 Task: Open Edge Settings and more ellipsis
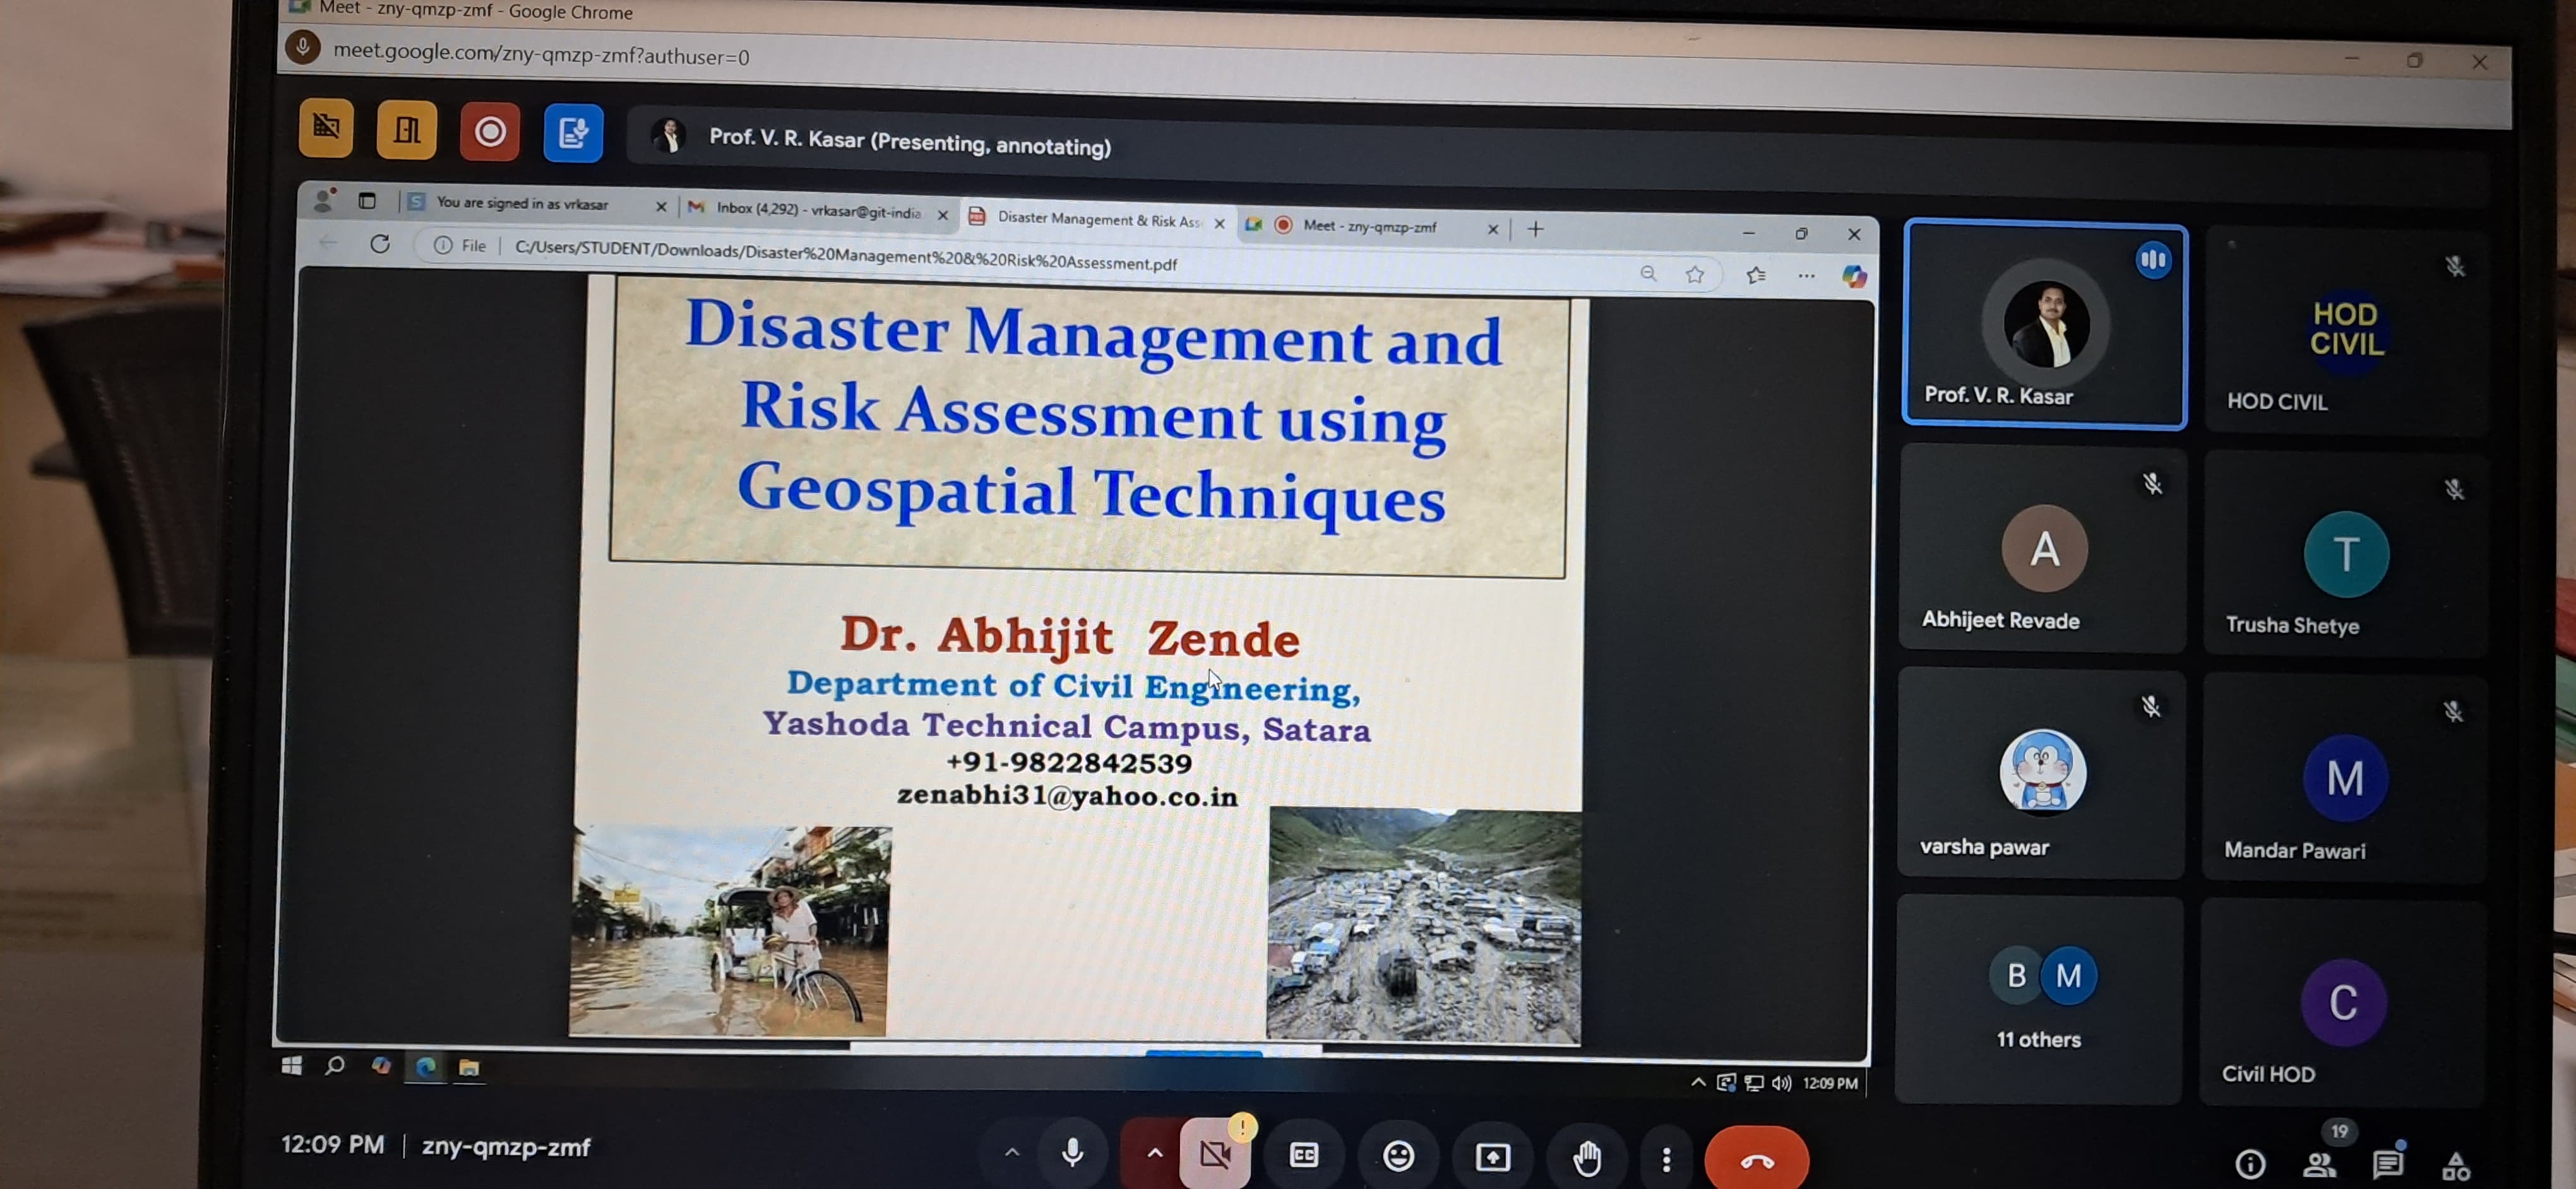(x=1806, y=276)
